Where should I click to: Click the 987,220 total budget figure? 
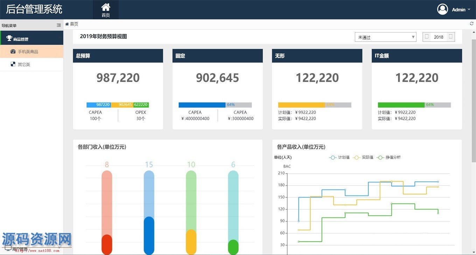coord(118,78)
